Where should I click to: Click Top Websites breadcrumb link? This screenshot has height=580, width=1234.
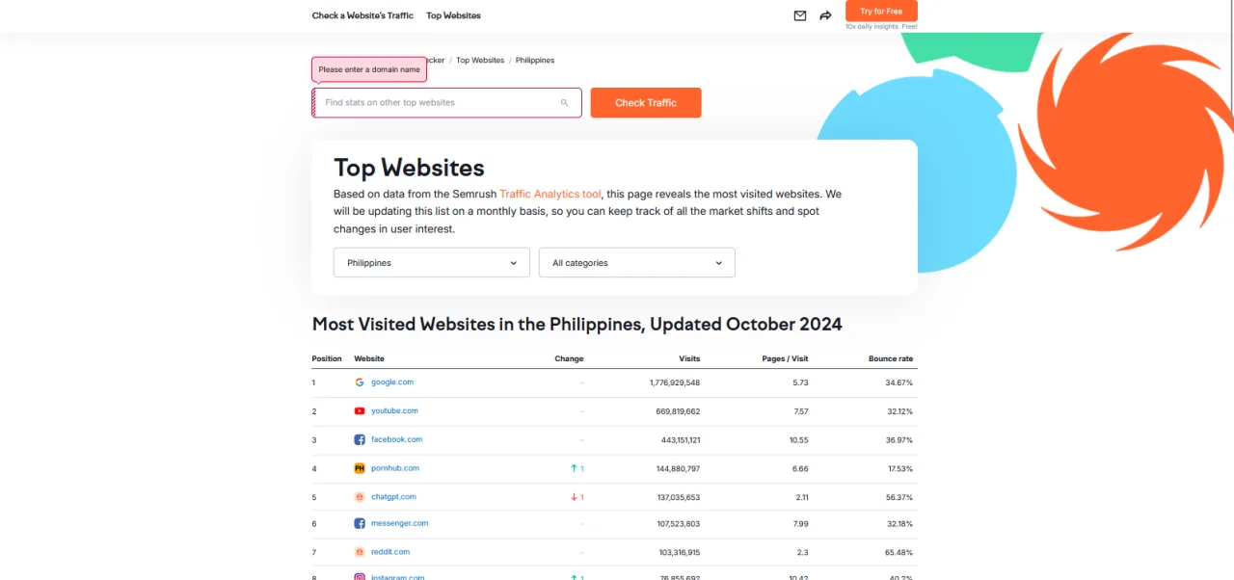[x=480, y=60]
